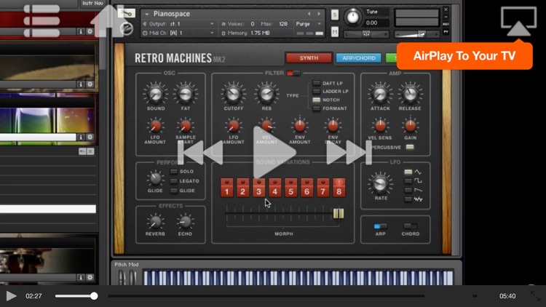Click the ATTACK knob

tap(380, 94)
